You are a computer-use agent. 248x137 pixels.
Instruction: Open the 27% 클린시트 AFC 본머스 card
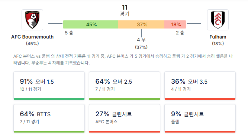tap(125, 118)
